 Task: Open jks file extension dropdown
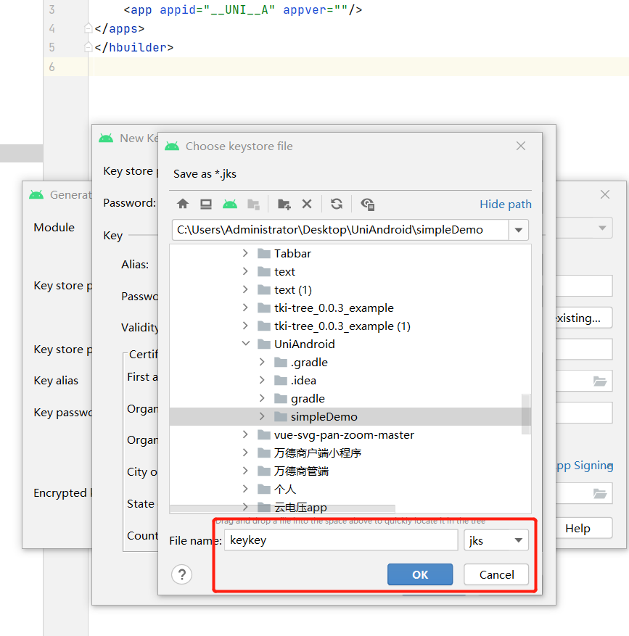pyautogui.click(x=518, y=540)
